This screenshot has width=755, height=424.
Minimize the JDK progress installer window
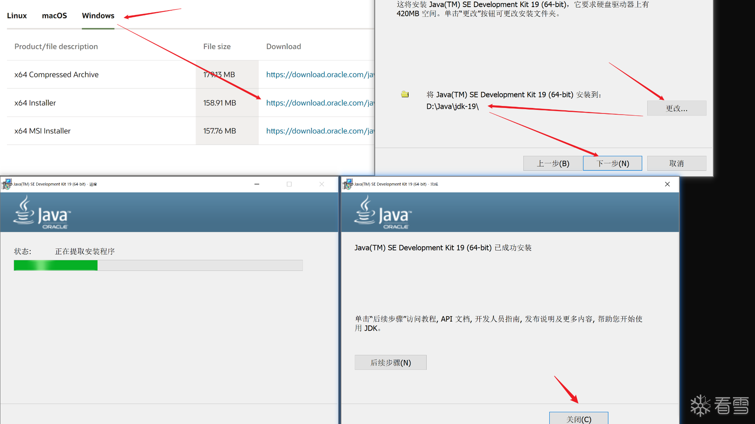coord(257,184)
